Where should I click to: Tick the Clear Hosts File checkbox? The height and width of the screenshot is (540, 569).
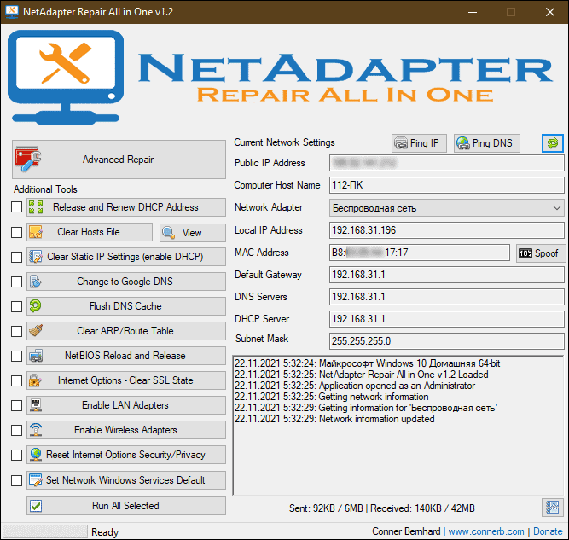[17, 232]
